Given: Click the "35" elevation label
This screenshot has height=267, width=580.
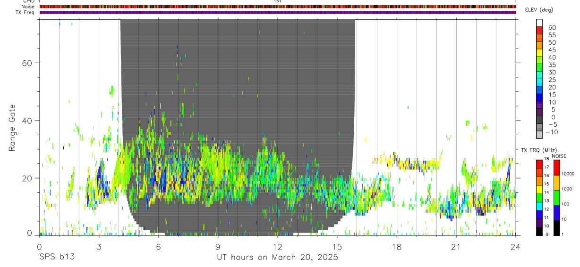Looking at the screenshot, I should (x=552, y=65).
